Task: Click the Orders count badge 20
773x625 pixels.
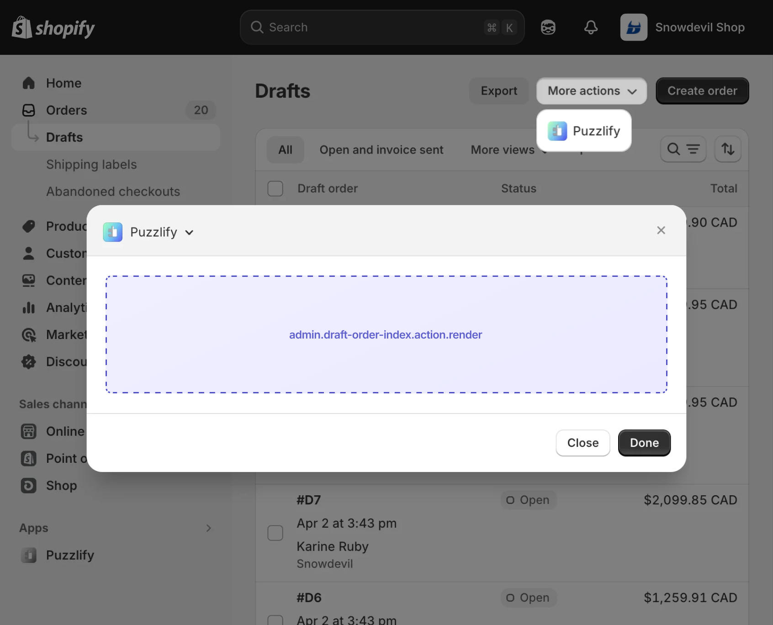Action: point(201,110)
